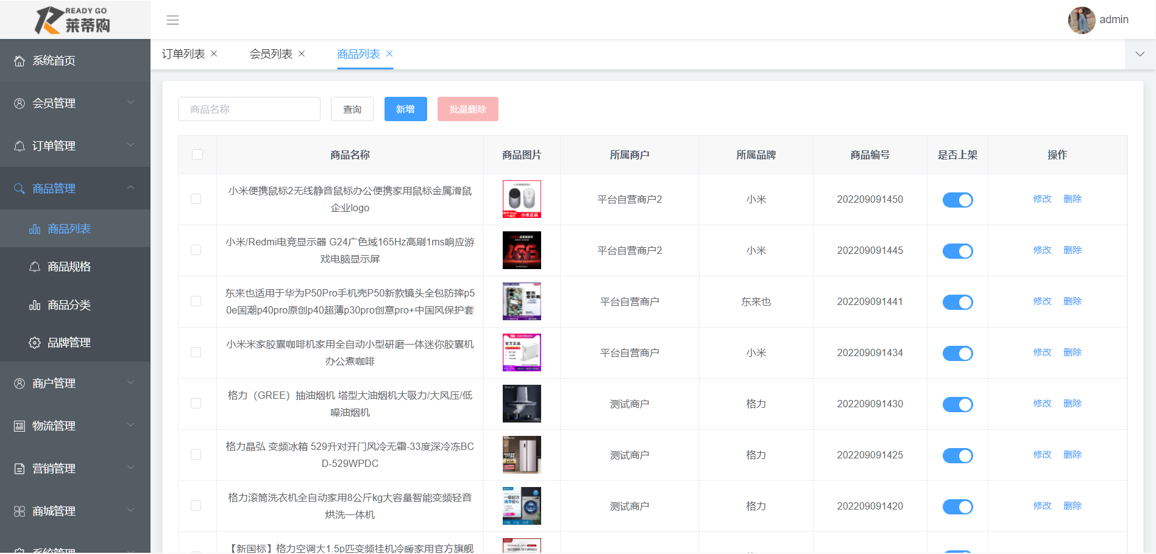Viewport: 1156px width, 554px height.
Task: Click 删除 for product 202209091445
Action: [x=1073, y=250]
